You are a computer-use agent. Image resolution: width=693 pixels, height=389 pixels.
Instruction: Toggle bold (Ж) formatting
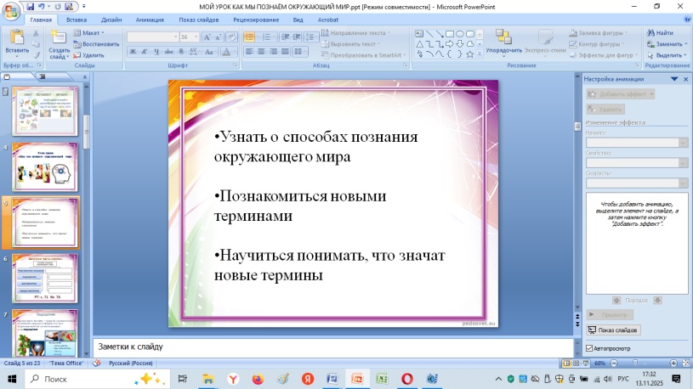coord(133,51)
